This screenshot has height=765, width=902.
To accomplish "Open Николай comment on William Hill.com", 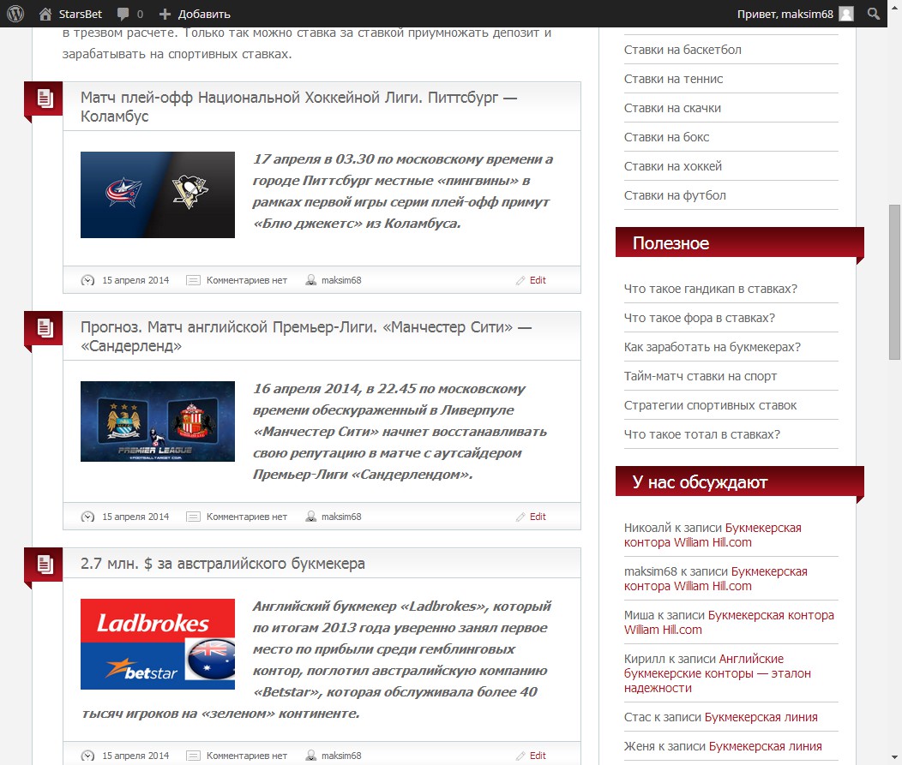I will (x=713, y=535).
